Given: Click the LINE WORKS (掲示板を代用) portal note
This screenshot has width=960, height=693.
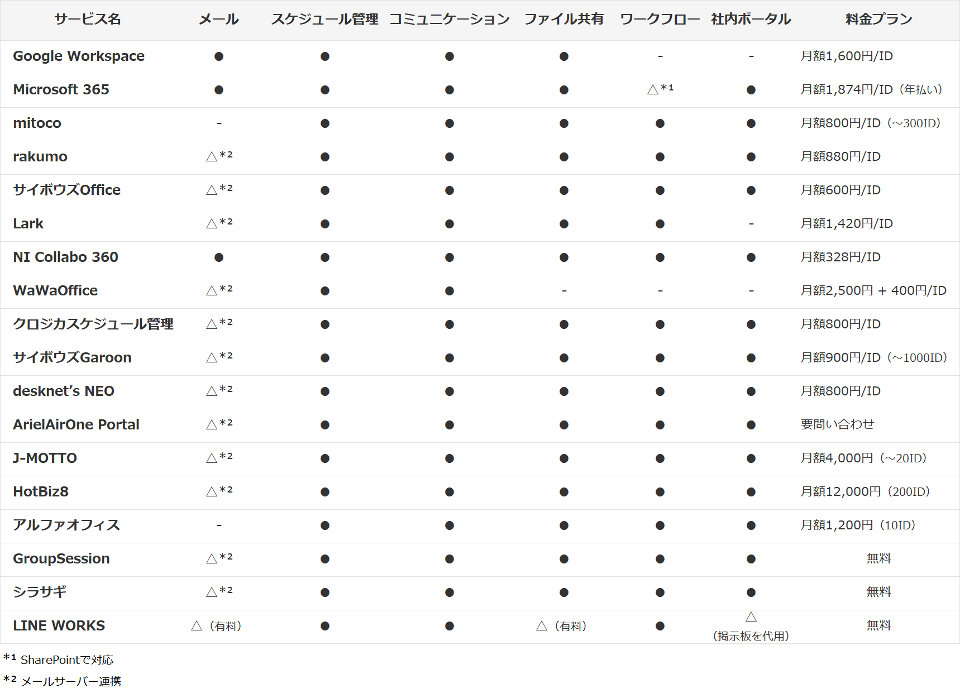Looking at the screenshot, I should (751, 637).
